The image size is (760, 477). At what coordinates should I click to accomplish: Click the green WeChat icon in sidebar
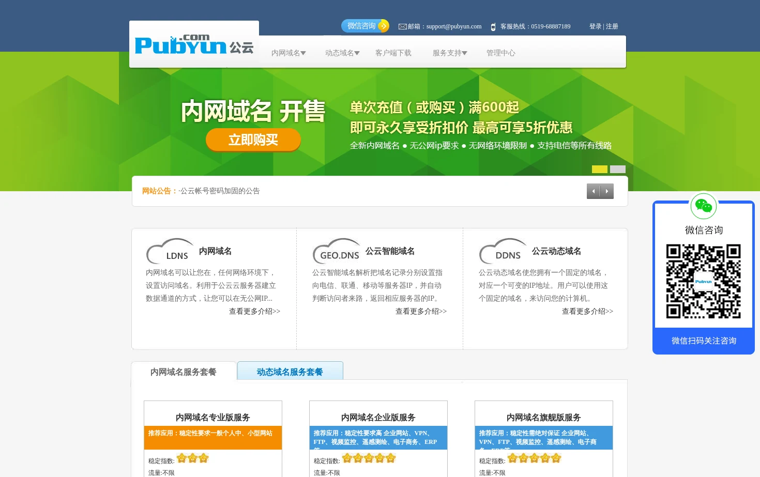(x=704, y=206)
